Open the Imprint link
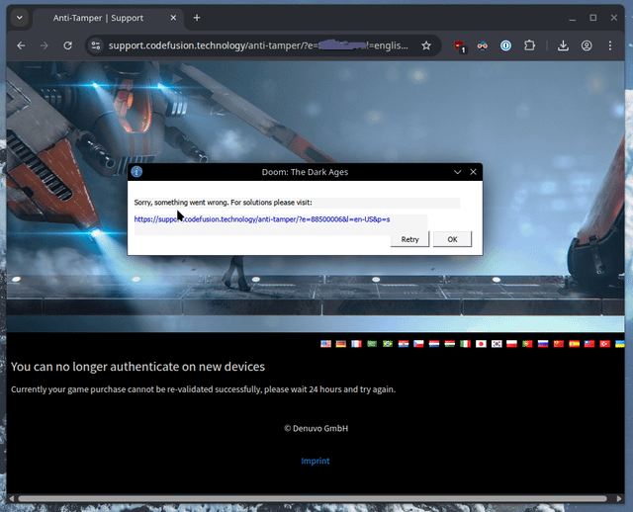 [x=316, y=461]
